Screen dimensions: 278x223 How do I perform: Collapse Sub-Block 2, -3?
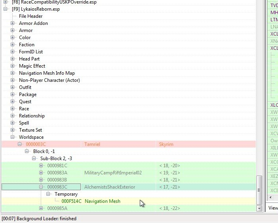click(34, 159)
